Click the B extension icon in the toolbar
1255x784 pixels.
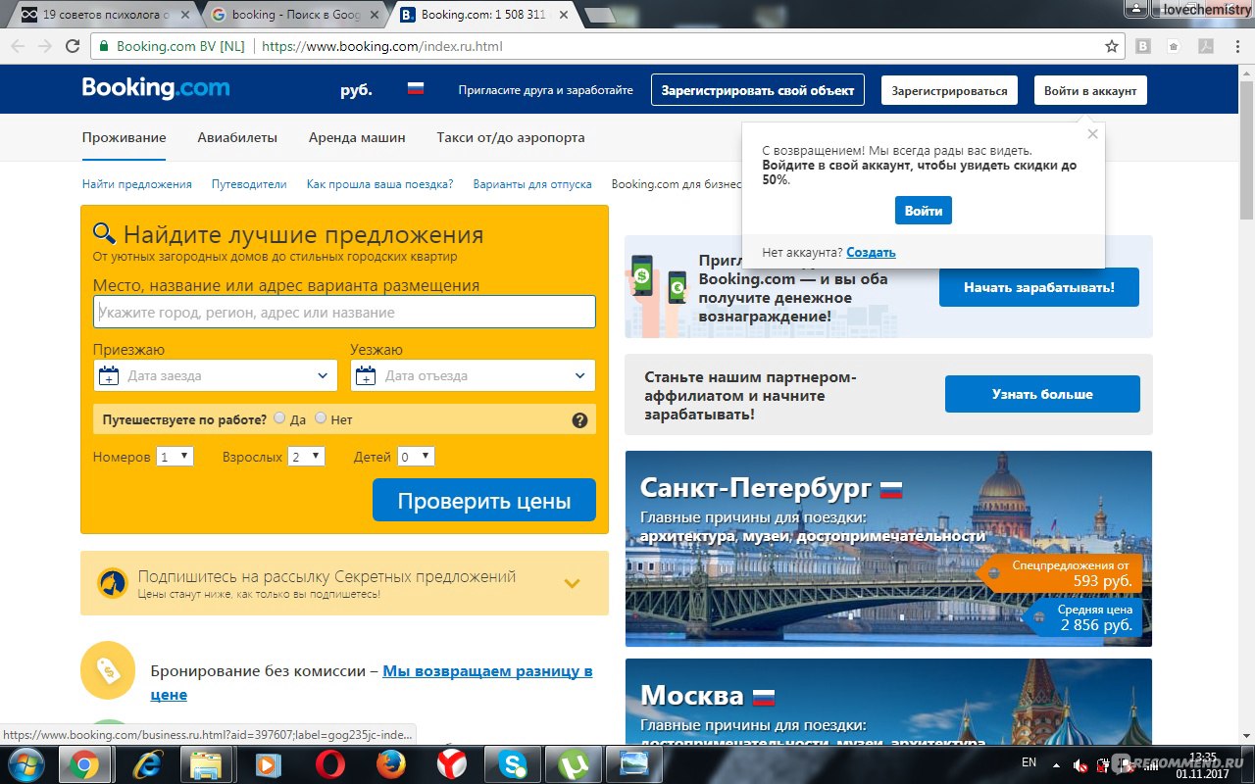pyautogui.click(x=1143, y=46)
